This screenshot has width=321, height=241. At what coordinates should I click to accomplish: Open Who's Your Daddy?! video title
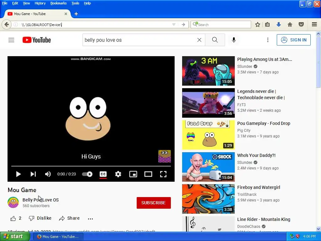(256, 155)
